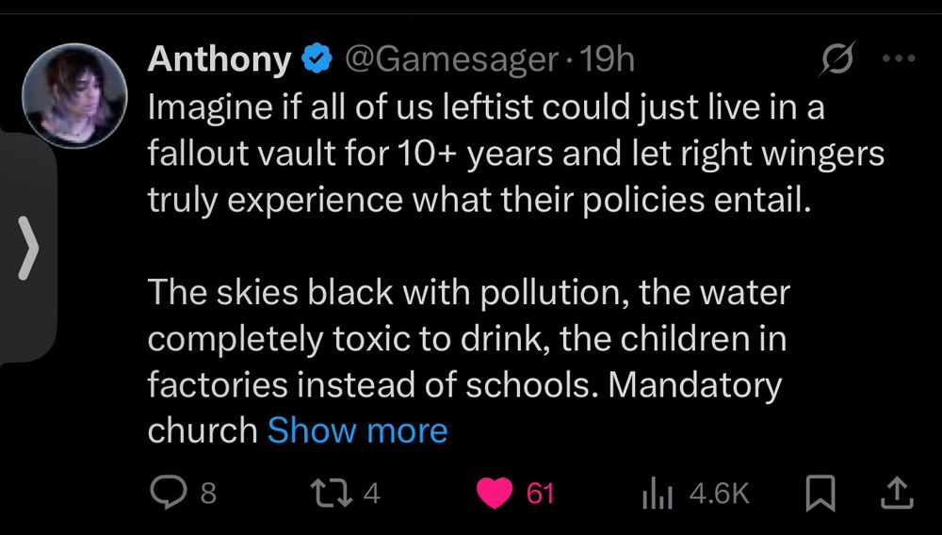Open the 19h timestamp link
Viewport: 942px width, 535px height.
click(x=609, y=60)
